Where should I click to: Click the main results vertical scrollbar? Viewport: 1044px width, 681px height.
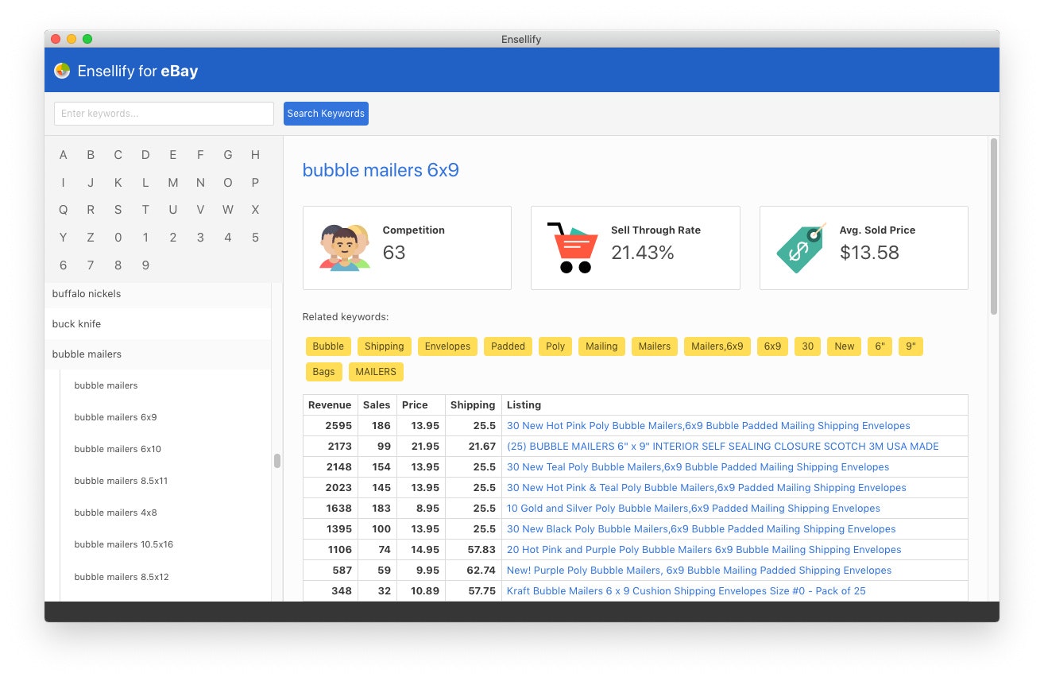(993, 226)
